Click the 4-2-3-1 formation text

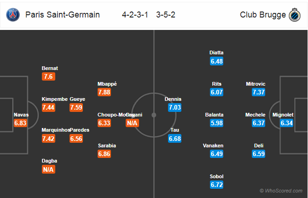(135, 15)
